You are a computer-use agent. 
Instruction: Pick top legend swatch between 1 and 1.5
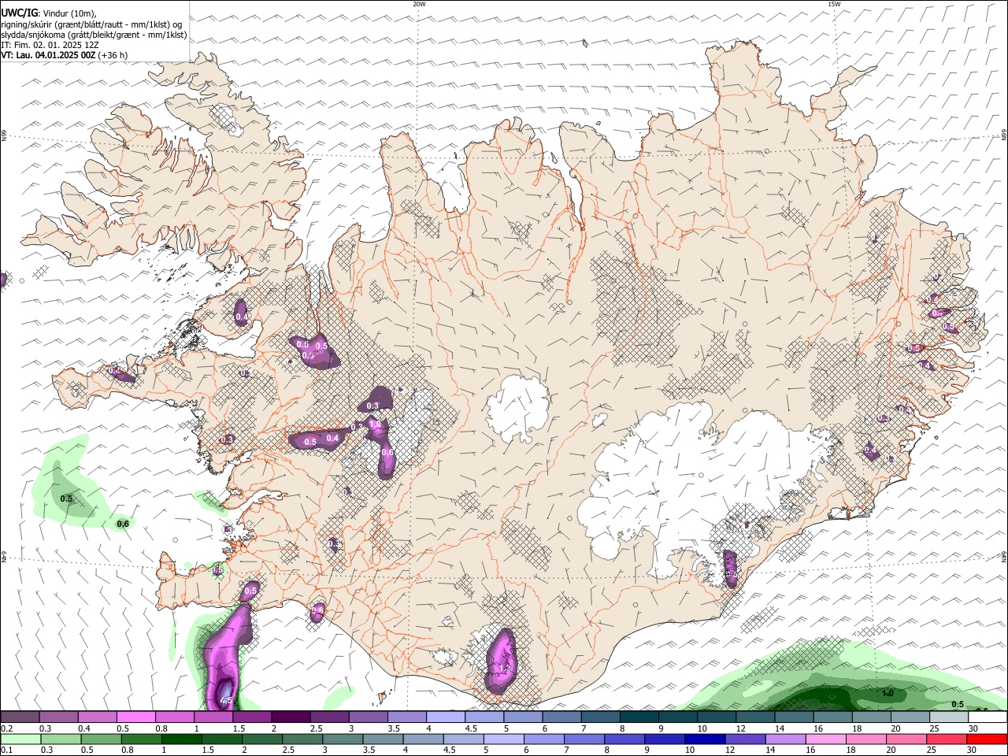[x=213, y=717]
